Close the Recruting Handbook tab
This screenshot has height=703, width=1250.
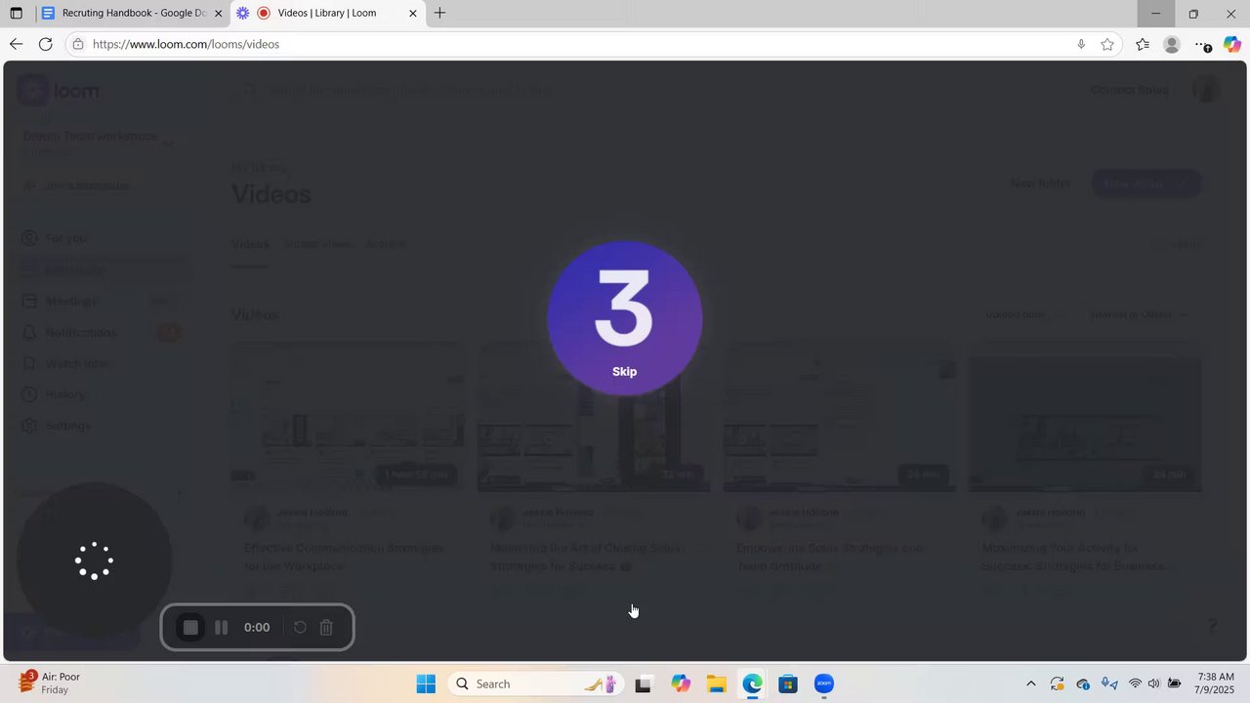pyautogui.click(x=219, y=14)
